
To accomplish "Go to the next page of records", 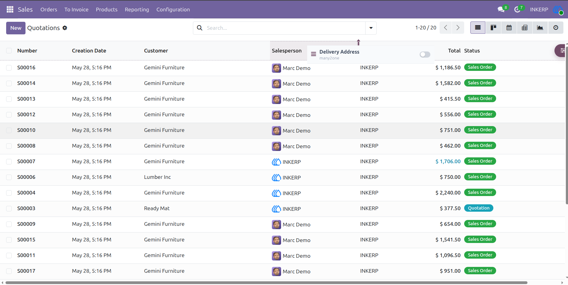I will coord(458,28).
